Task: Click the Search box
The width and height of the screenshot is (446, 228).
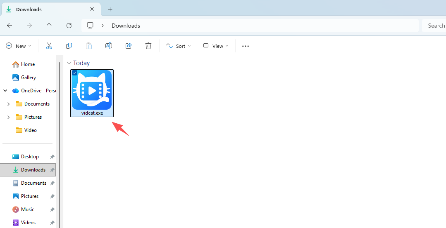Action: (x=434, y=26)
